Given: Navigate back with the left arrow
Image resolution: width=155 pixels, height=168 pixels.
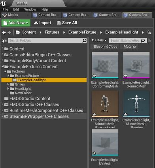Looking at the screenshot, I should tap(4, 32).
